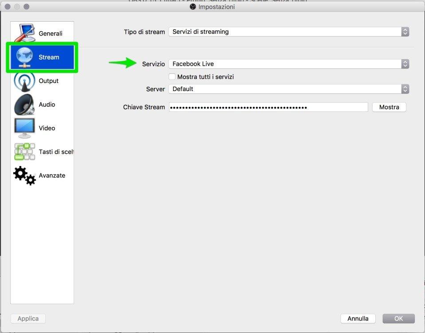Viewport: 425px width, 333px height.
Task: Click Mostra to reveal stream key
Action: click(x=389, y=107)
